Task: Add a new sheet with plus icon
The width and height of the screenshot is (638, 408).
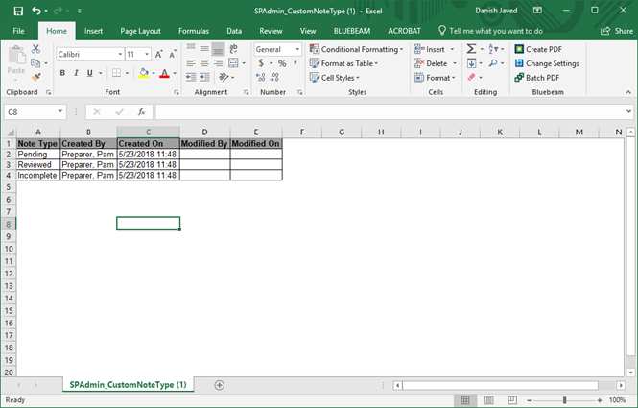Action: click(x=219, y=385)
